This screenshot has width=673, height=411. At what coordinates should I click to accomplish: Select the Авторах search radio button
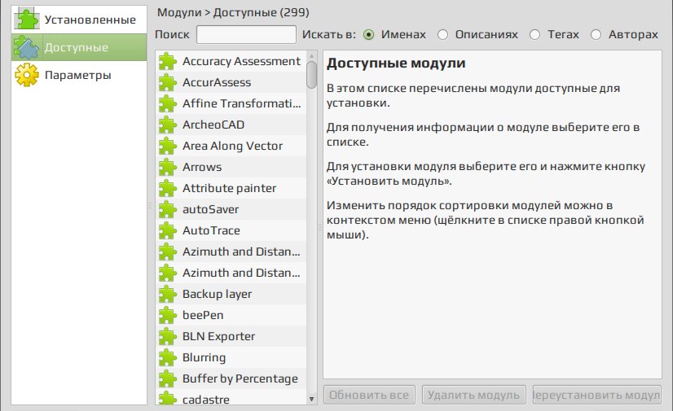(x=596, y=35)
